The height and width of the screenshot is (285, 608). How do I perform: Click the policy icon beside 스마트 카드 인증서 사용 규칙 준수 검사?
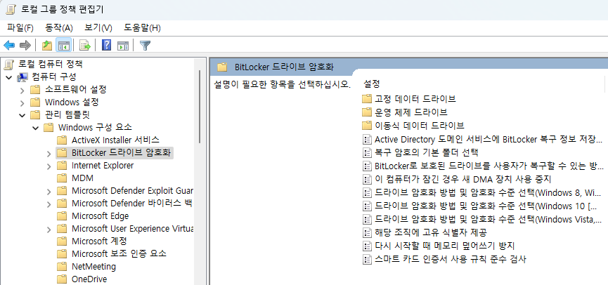coord(367,259)
